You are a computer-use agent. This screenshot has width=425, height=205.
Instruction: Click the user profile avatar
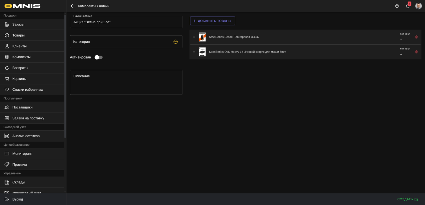coord(418,6)
